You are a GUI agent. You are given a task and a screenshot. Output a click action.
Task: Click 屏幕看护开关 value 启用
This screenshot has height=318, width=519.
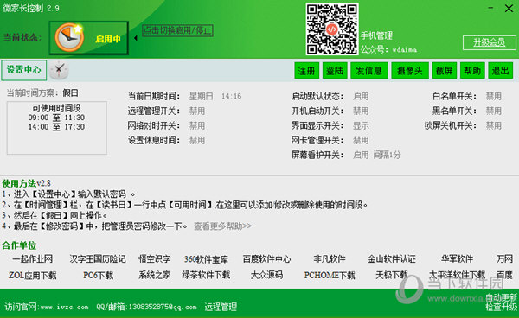point(361,155)
